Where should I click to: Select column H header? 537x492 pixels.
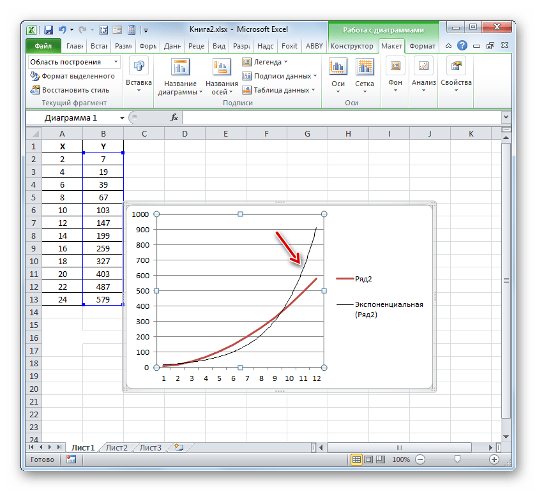(348, 133)
